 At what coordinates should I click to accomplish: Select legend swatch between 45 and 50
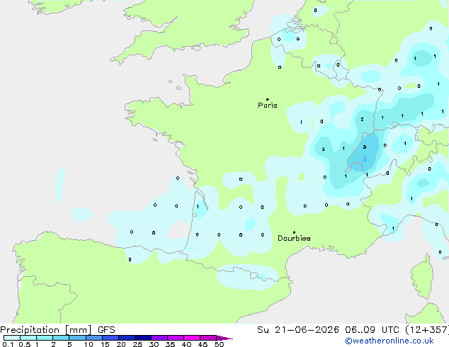pyautogui.click(x=208, y=338)
